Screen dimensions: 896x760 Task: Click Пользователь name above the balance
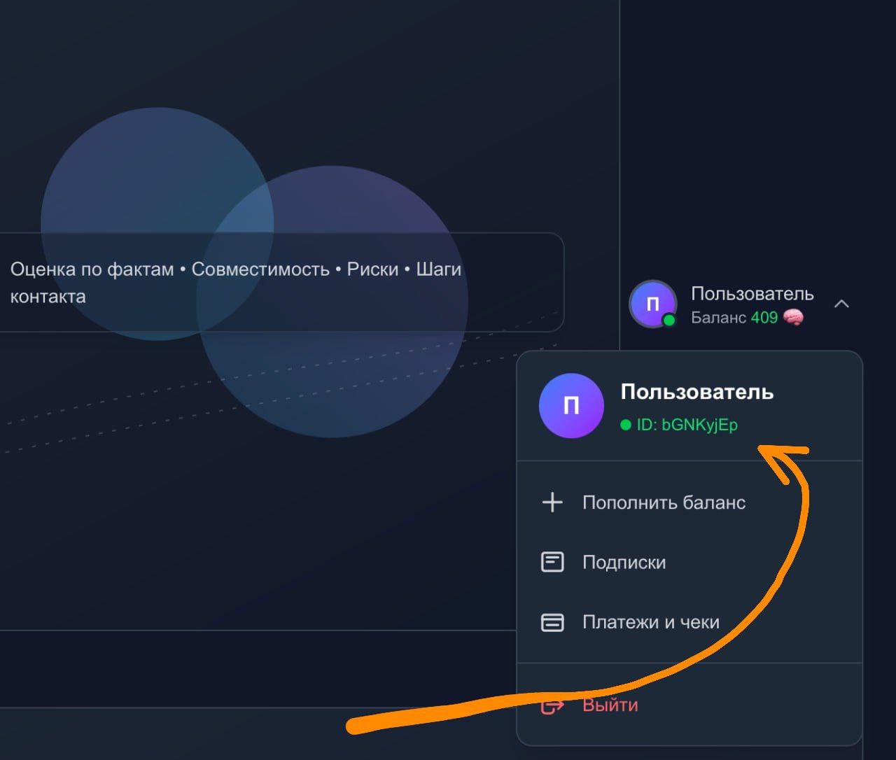click(752, 293)
